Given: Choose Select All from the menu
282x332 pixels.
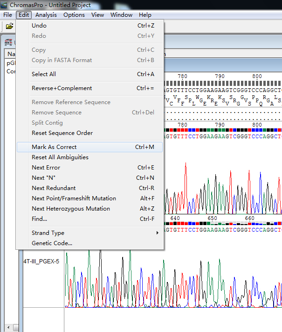Looking at the screenshot, I should pyautogui.click(x=44, y=74).
